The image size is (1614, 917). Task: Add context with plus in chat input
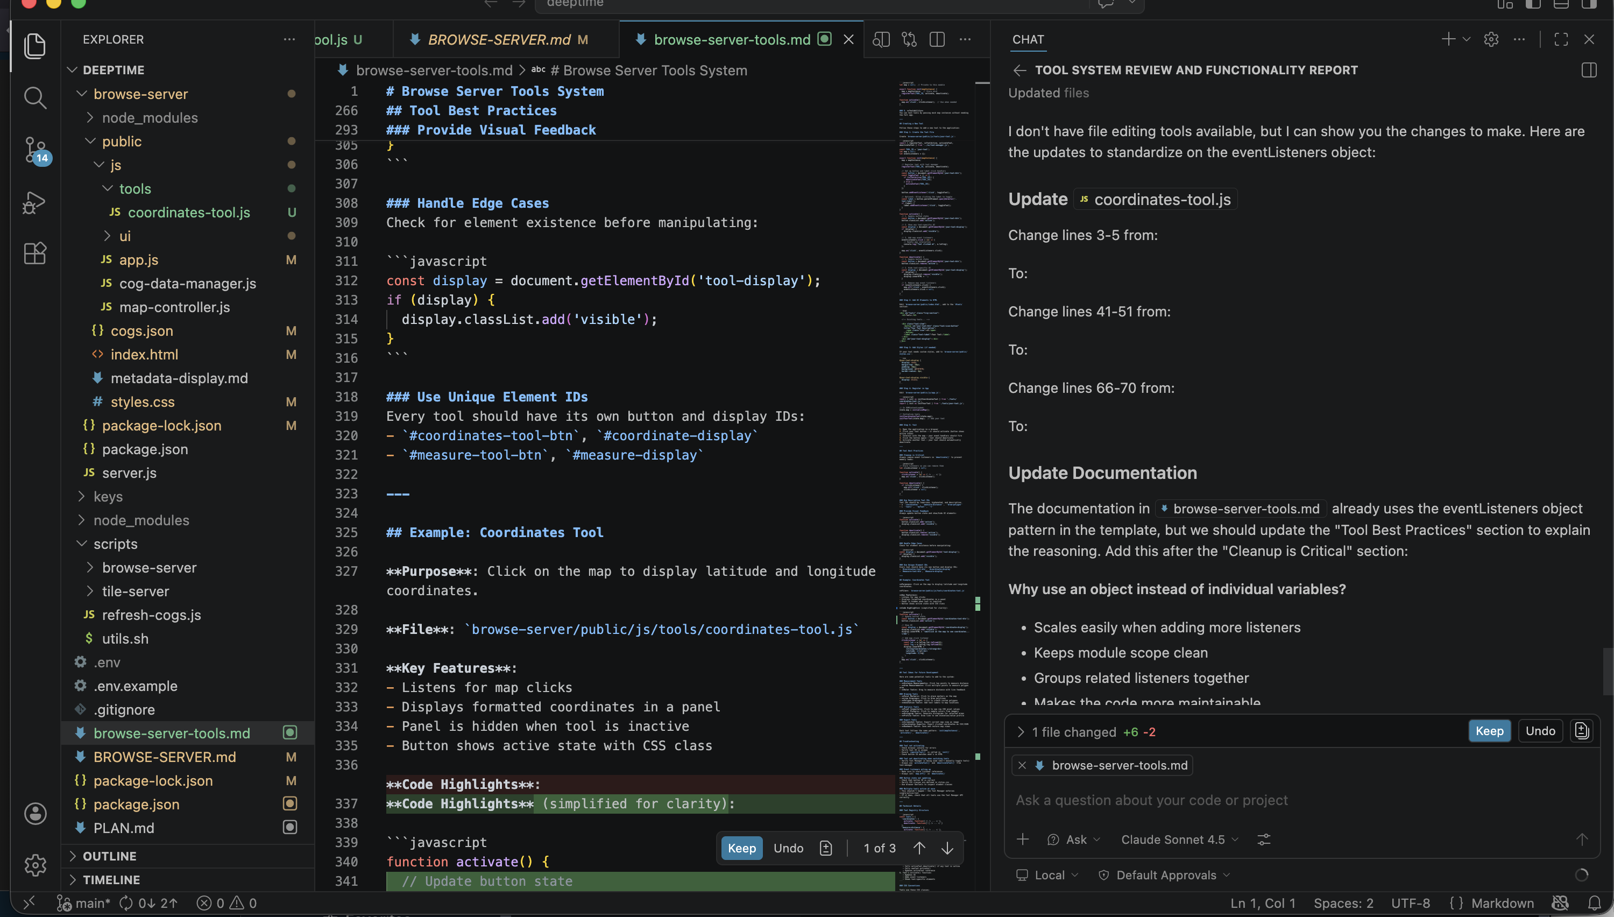[1023, 840]
